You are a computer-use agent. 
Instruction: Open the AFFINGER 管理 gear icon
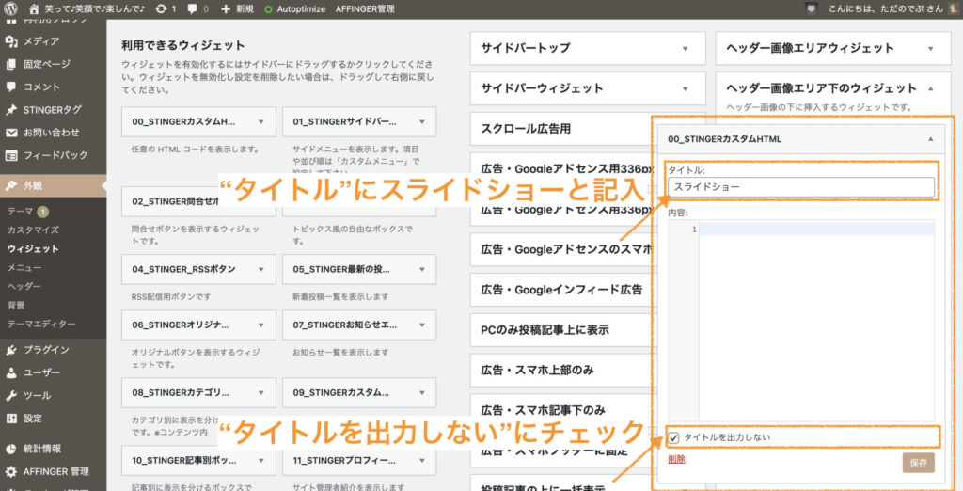(11, 472)
